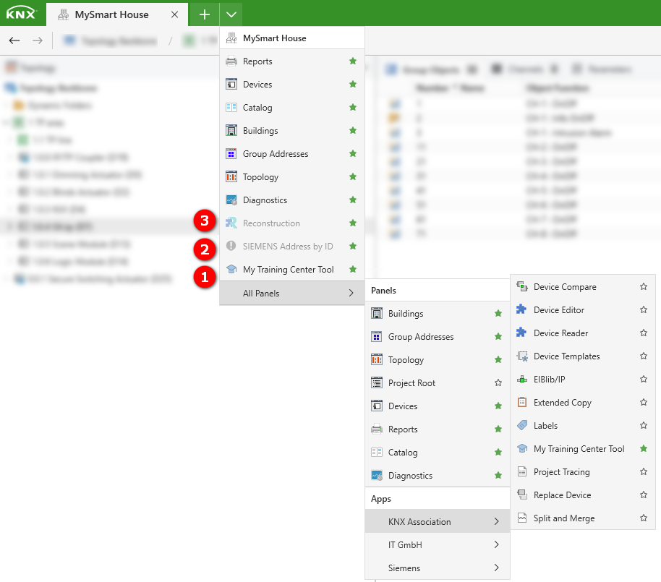
Task: Add Labels to favorites with its star
Action: [x=644, y=425]
